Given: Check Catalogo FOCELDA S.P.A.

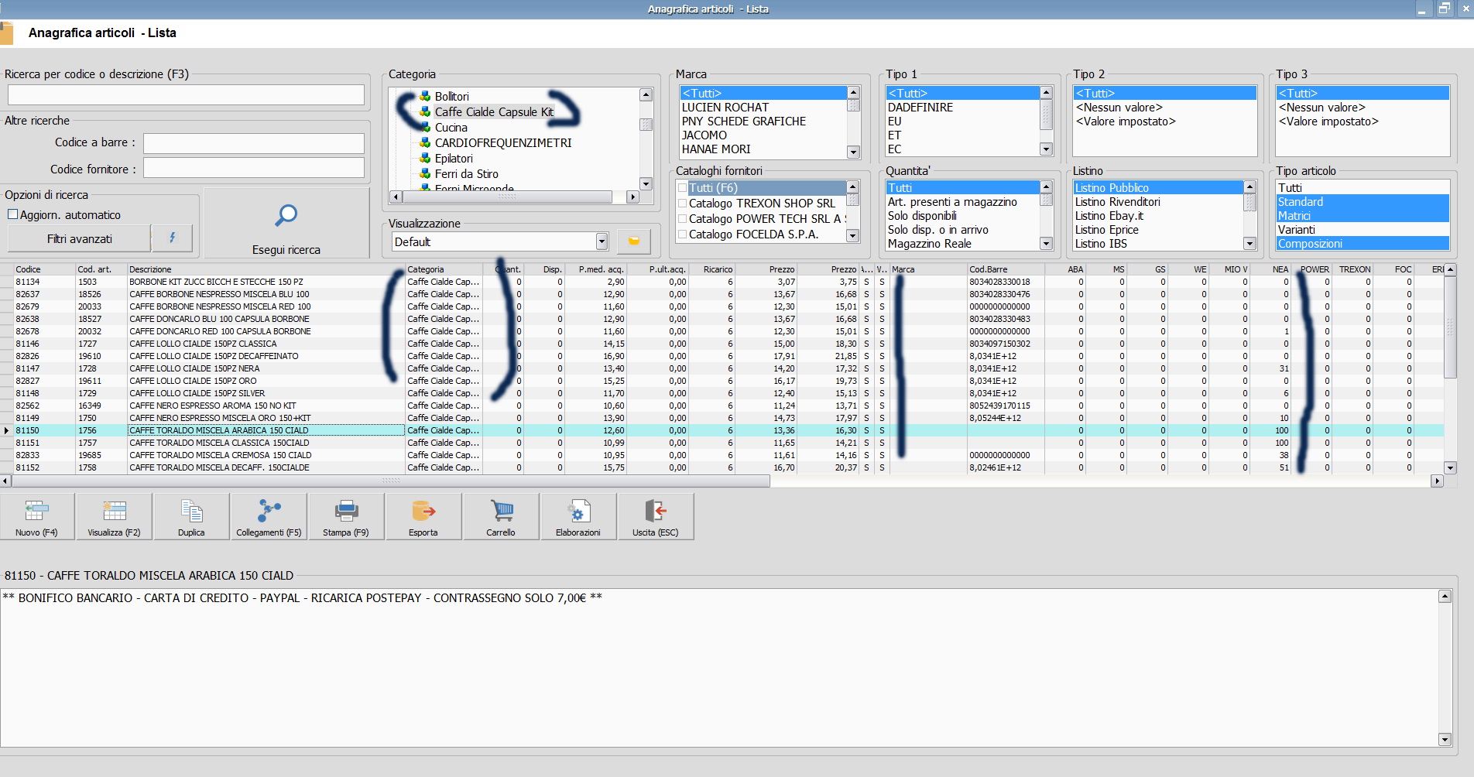Looking at the screenshot, I should pyautogui.click(x=682, y=234).
